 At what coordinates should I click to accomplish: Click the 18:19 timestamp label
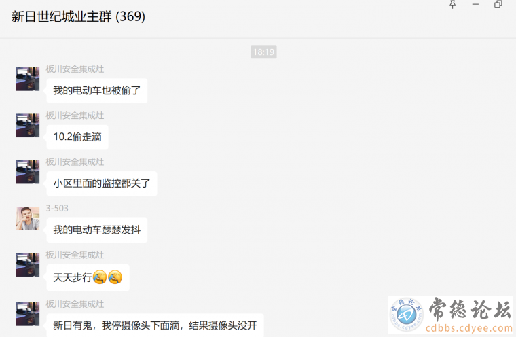[x=263, y=52]
